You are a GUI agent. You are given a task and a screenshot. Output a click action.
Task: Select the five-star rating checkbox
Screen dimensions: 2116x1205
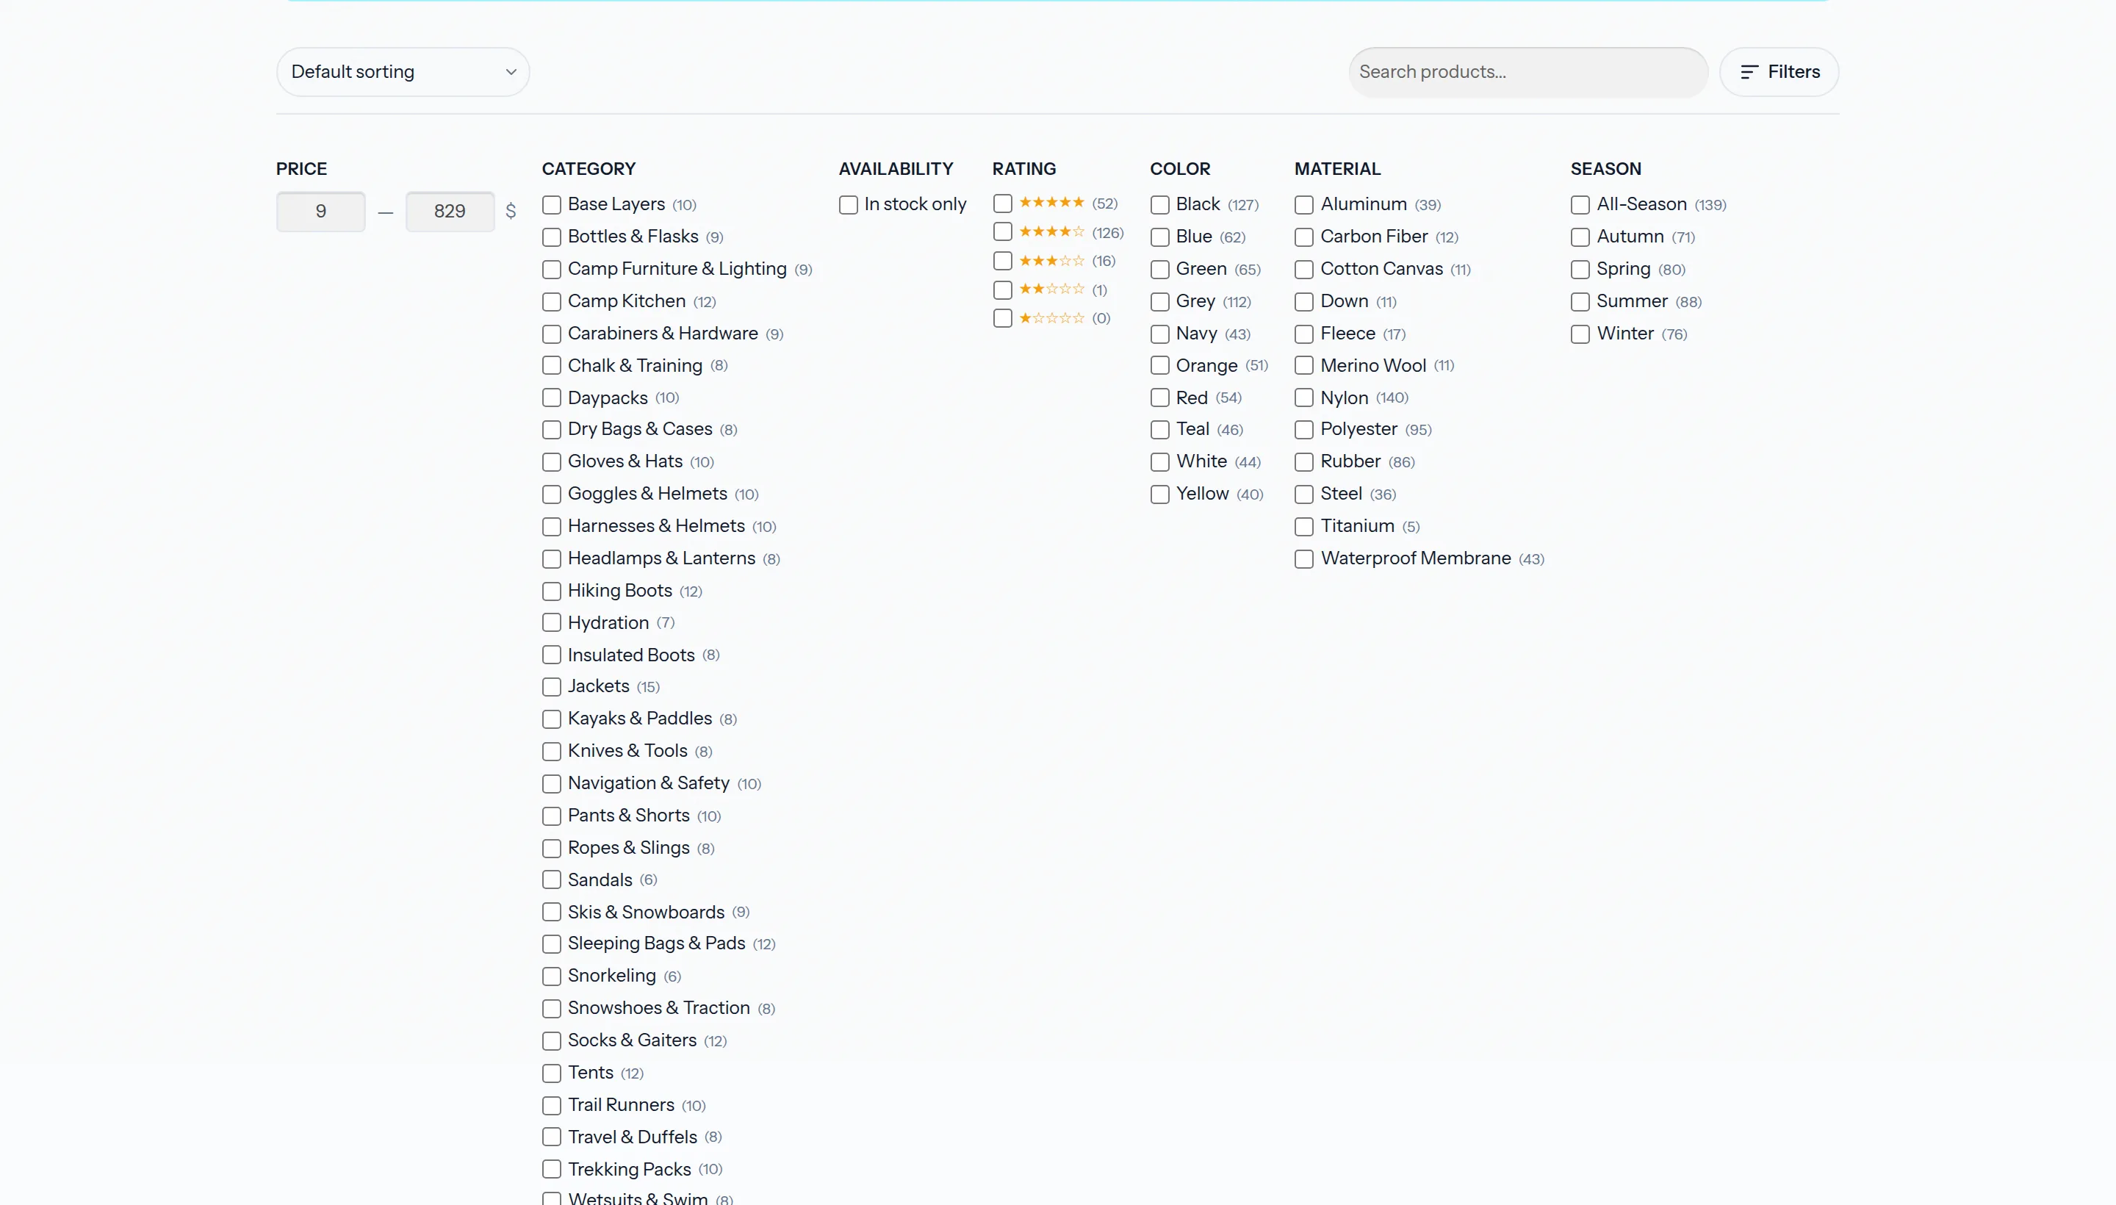1002,203
